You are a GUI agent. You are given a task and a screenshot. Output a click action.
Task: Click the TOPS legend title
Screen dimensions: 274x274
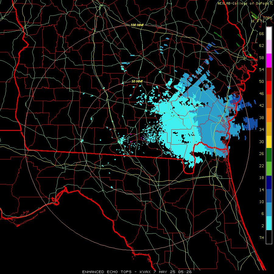(267, 18)
